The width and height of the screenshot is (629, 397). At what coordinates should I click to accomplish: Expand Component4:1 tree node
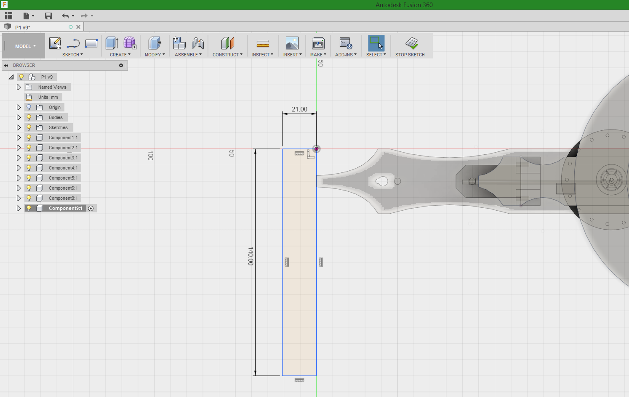click(x=19, y=168)
